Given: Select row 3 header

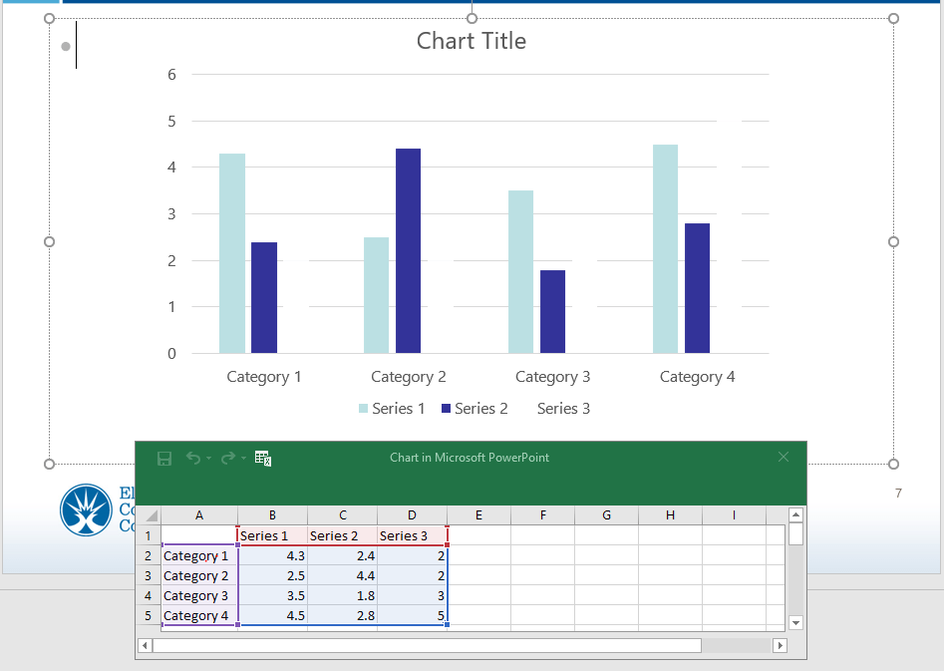Looking at the screenshot, I should point(149,575).
